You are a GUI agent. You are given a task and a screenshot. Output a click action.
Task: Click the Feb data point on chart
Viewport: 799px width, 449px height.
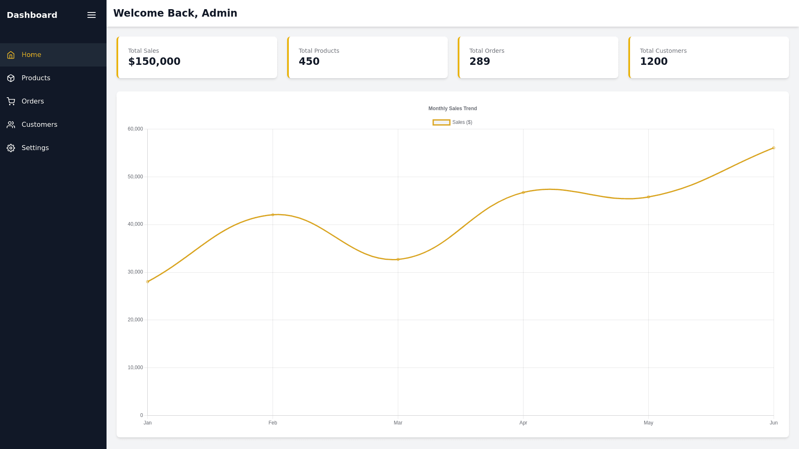(x=273, y=215)
